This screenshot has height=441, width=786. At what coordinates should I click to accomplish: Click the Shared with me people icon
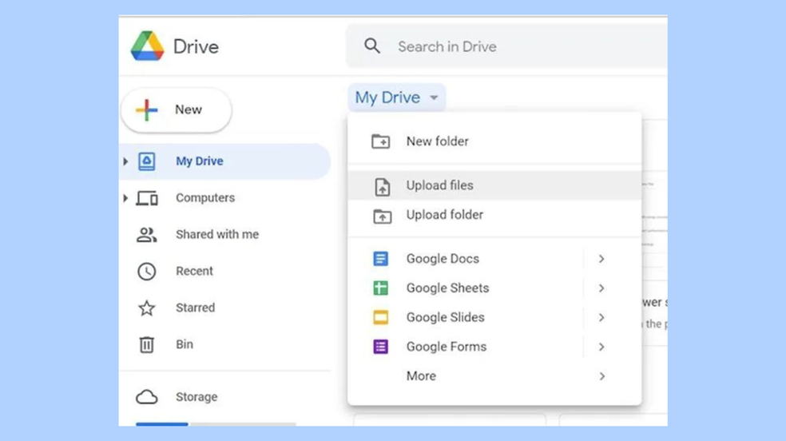tap(146, 235)
